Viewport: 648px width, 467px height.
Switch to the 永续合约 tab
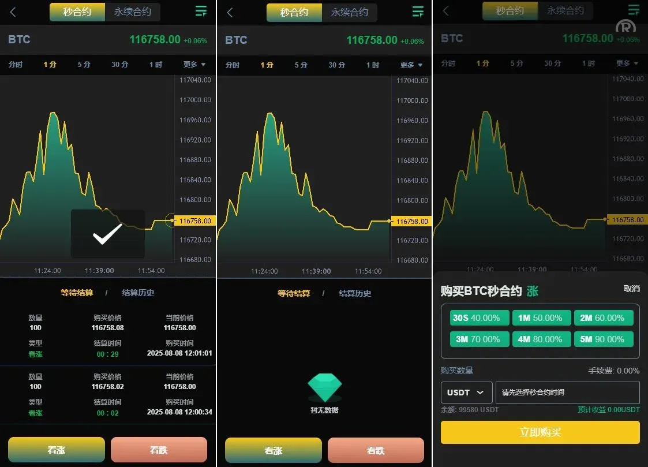click(x=133, y=12)
